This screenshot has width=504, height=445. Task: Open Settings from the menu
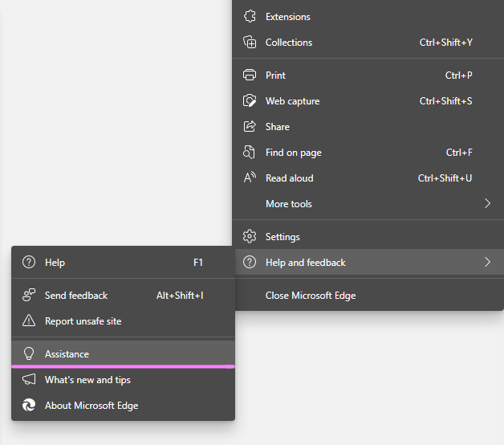368,236
